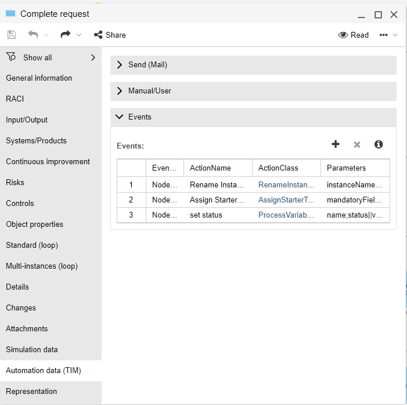Select event row number 1
Viewport: 407px width, 405px height.
(x=131, y=185)
